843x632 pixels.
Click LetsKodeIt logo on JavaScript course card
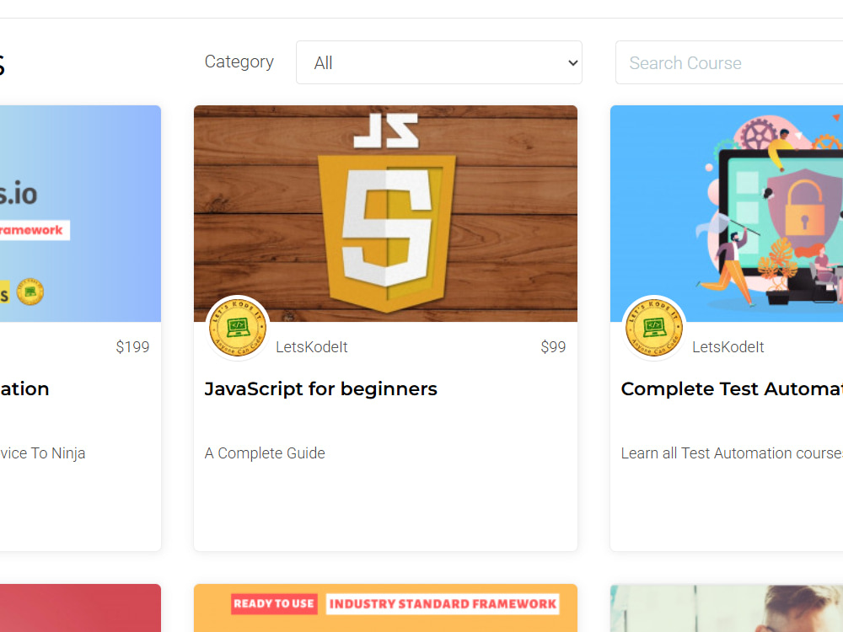point(238,327)
